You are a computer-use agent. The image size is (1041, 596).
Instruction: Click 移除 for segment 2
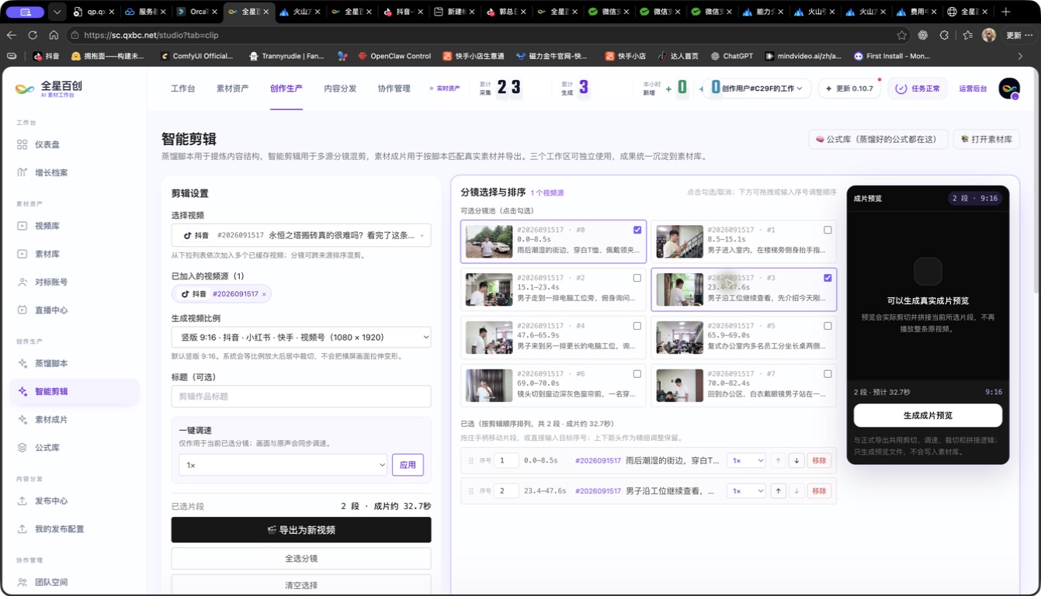pos(819,490)
